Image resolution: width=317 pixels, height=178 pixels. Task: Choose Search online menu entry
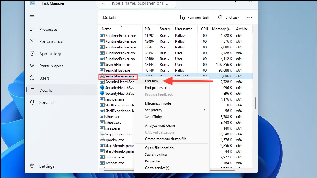pyautogui.click(x=156, y=154)
